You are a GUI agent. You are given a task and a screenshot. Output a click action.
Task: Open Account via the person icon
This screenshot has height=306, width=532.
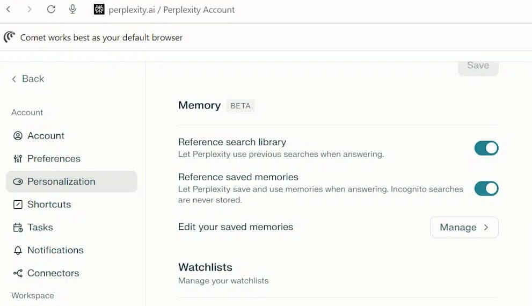(x=18, y=136)
